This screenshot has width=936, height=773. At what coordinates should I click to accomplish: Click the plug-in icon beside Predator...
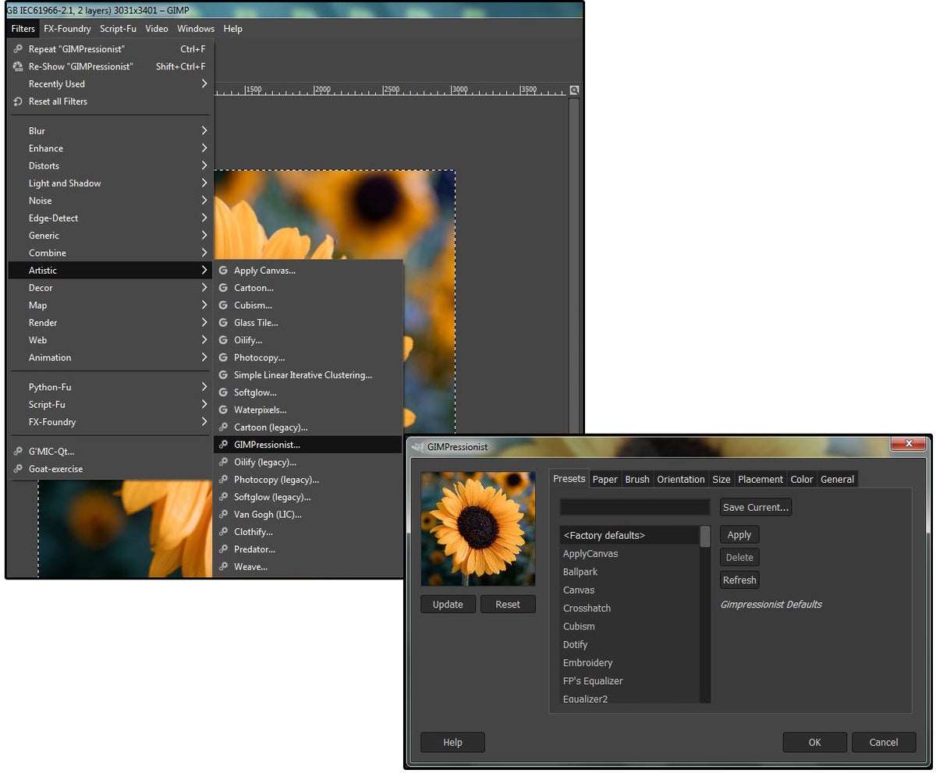pos(223,549)
